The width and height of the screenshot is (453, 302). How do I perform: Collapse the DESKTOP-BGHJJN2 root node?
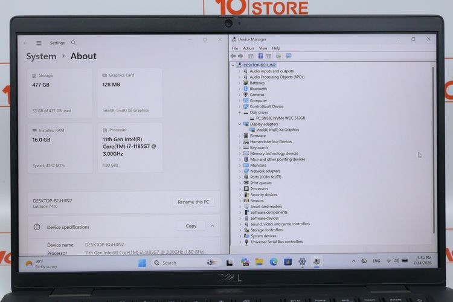pos(233,65)
